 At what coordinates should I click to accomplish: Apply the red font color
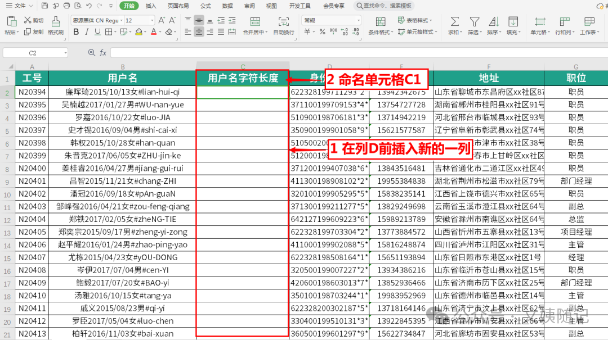154,32
